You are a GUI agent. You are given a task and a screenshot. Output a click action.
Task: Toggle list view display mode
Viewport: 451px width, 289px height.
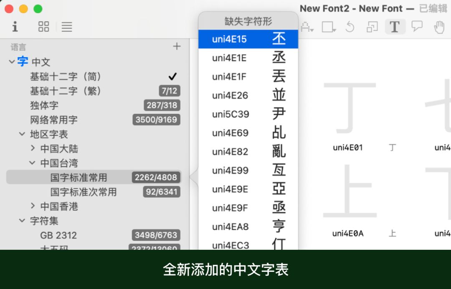click(66, 27)
